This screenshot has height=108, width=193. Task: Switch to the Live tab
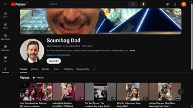click(x=56, y=69)
